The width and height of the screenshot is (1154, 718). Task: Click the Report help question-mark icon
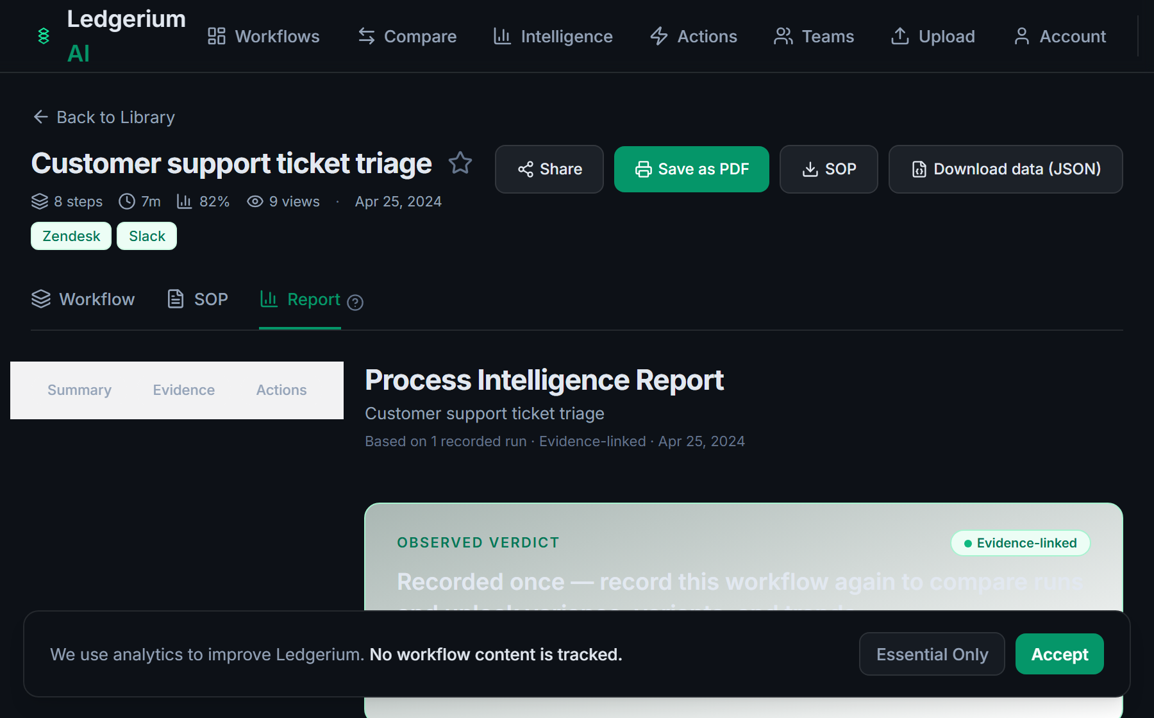[355, 303]
